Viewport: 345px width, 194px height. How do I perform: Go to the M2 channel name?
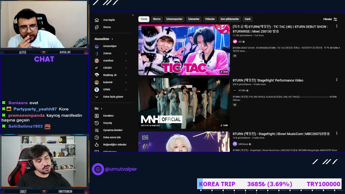click(240, 42)
